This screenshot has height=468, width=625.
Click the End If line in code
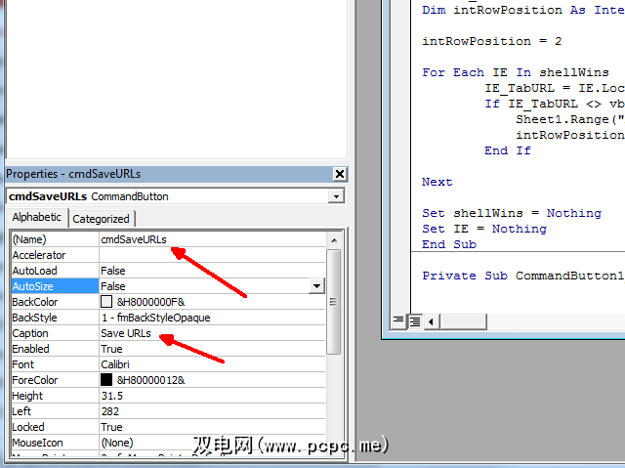coord(508,150)
